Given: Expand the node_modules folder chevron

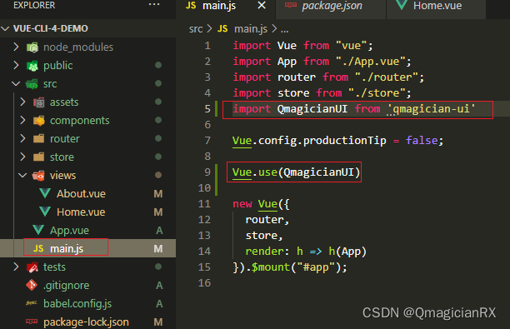Looking at the screenshot, I should [x=16, y=47].
